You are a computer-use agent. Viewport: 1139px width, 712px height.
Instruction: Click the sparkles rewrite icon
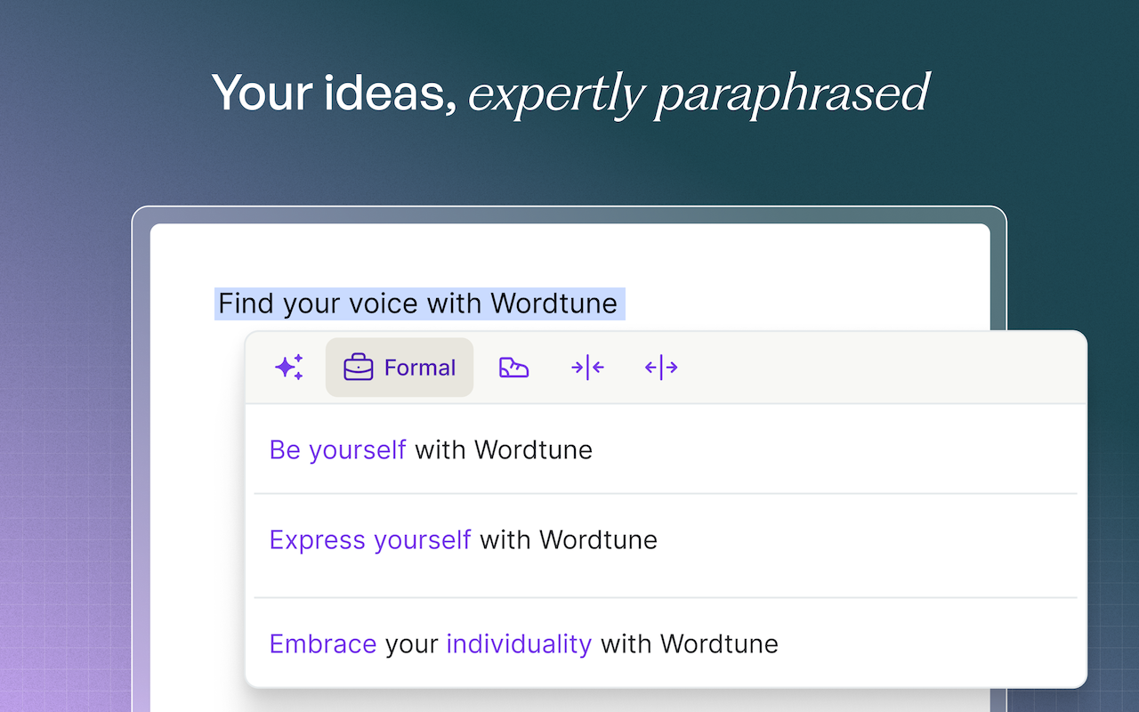288,367
